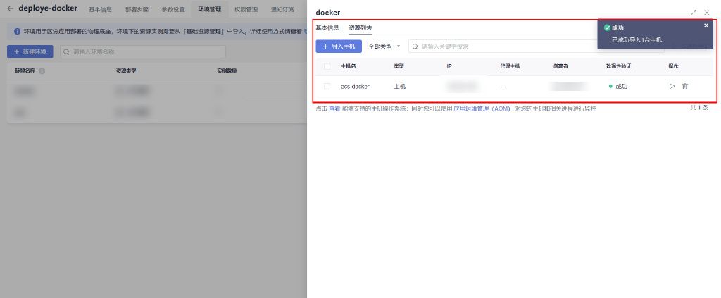Open the 参数设置 tab
Viewport: 721px width, 298px height.
tap(173, 9)
